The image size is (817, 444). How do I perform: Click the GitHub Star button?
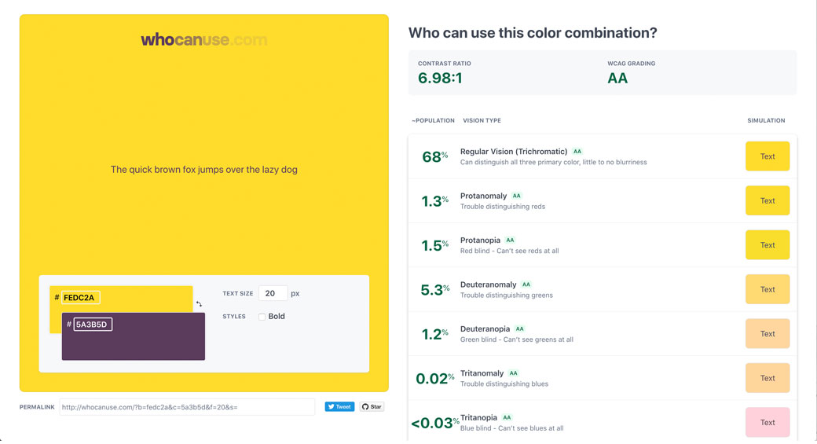point(372,407)
